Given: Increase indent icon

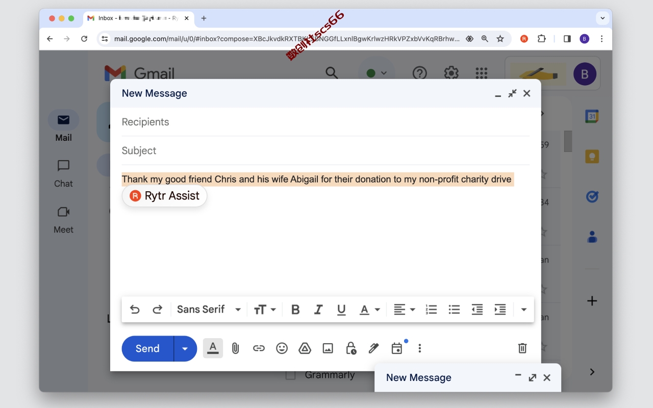Looking at the screenshot, I should point(500,309).
